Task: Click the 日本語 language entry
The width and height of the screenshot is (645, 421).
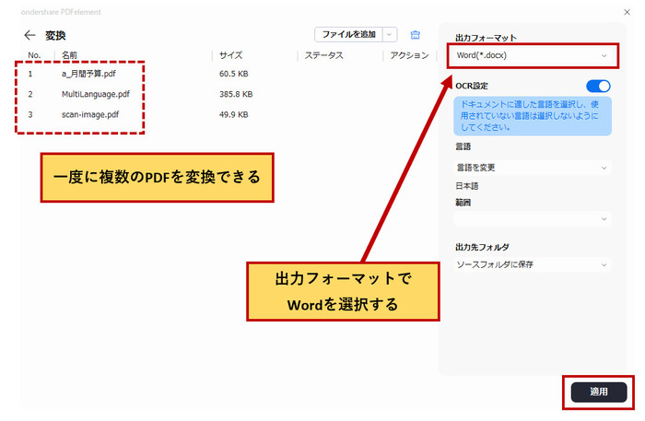Action: [467, 186]
